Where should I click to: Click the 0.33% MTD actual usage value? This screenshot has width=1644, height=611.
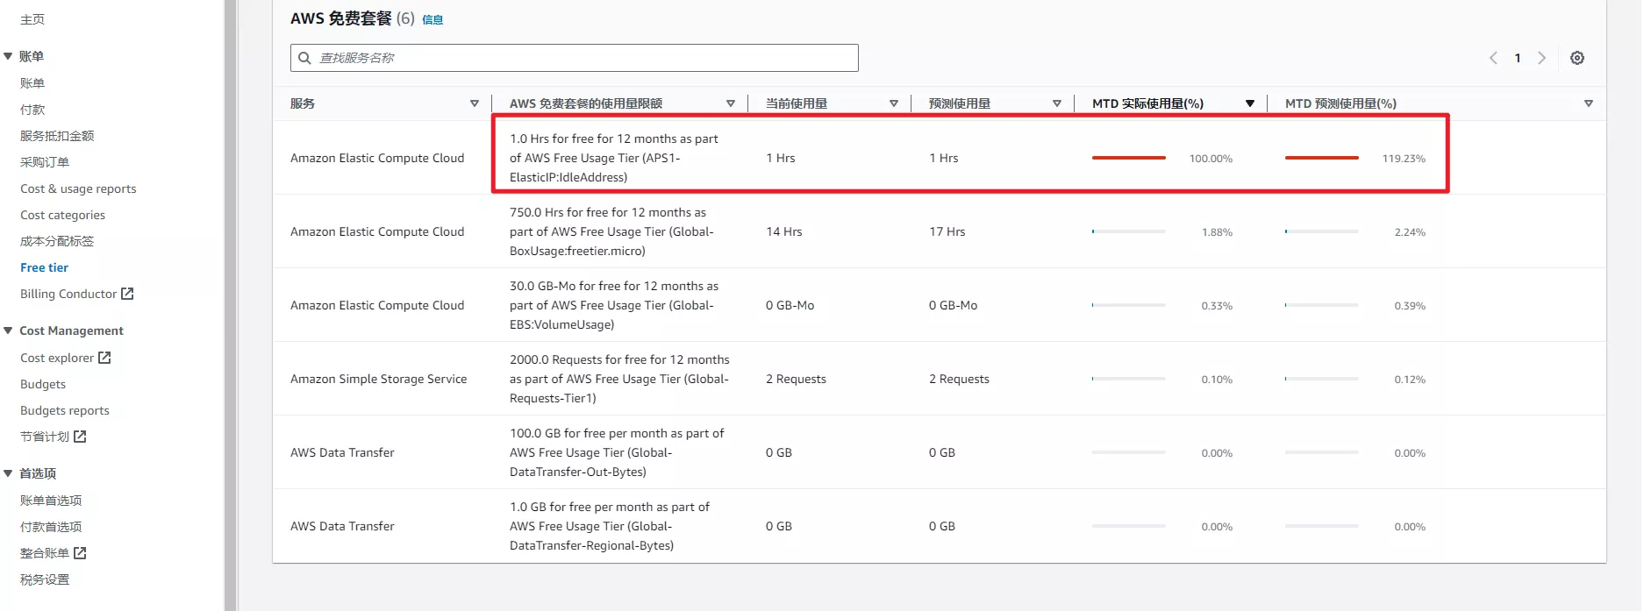tap(1217, 306)
